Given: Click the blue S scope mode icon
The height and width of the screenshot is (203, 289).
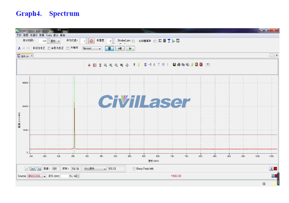Looking at the screenshot, I should (x=145, y=65).
